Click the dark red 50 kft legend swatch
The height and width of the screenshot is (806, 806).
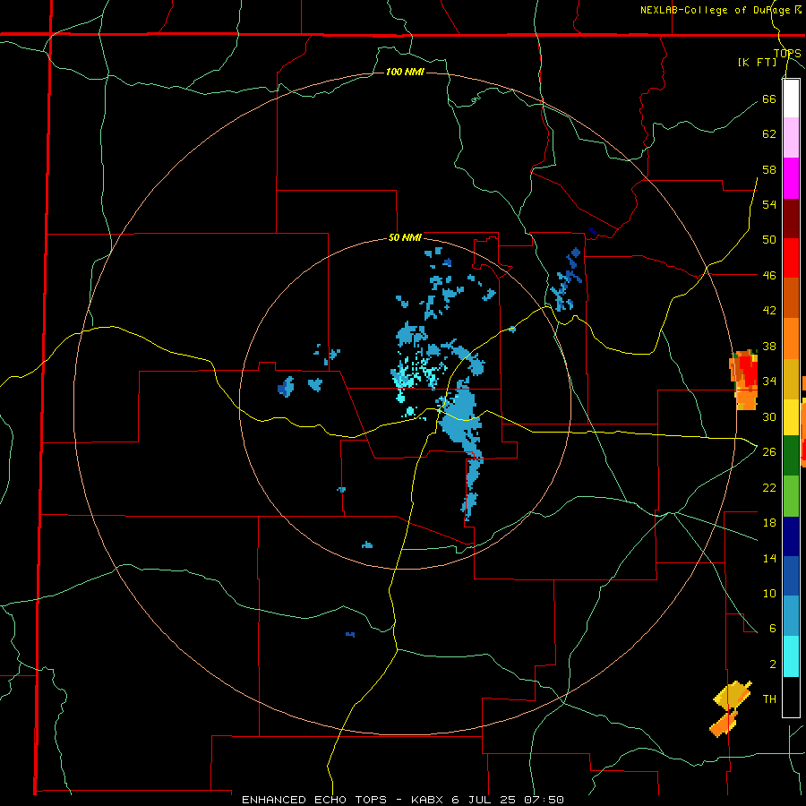pyautogui.click(x=791, y=218)
